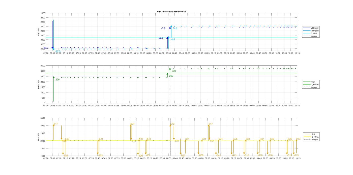Click the "-3.9" annotation in the VBD plot
353x175 pixels.
163,28
